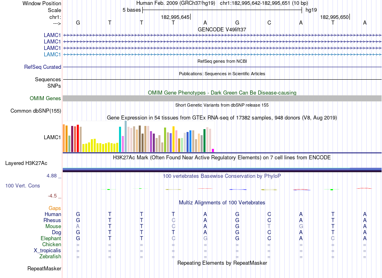Click the 5 bases scale bar label
Image resolution: width=382 pixels, height=278 pixels.
pos(131,10)
